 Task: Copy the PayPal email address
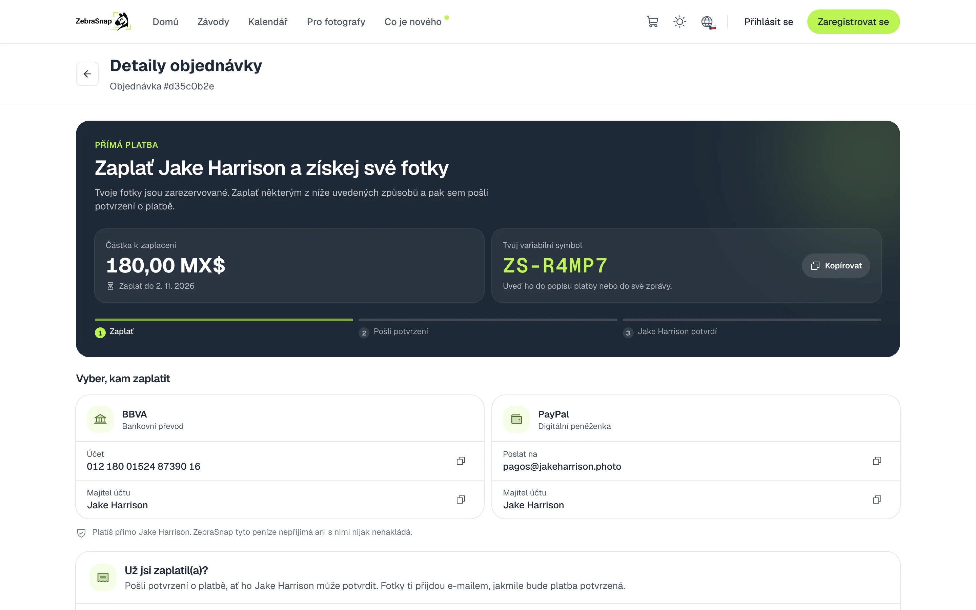coord(877,461)
